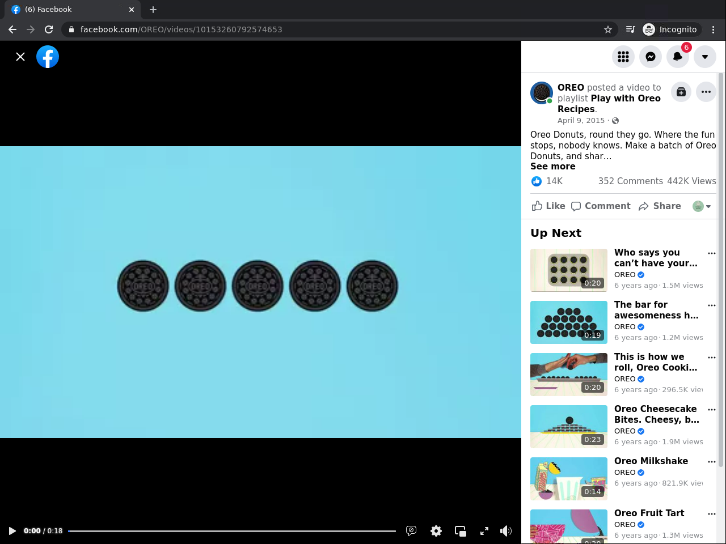
Task: Click the sidebar vertical scrollbar
Action: tap(721, 269)
